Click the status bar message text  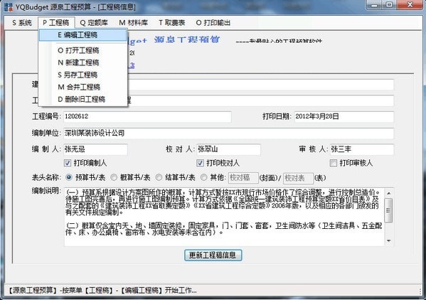click(x=102, y=291)
